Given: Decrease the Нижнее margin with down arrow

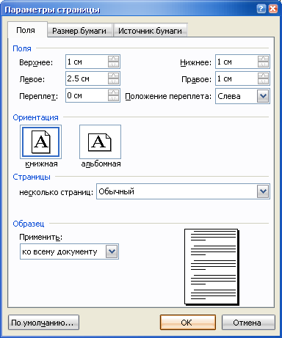Looking at the screenshot, I should click(263, 65).
